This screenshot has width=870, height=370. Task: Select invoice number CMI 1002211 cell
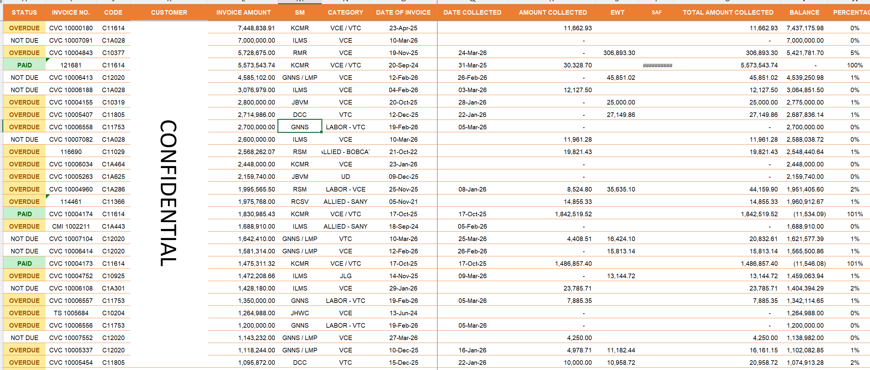(x=71, y=226)
